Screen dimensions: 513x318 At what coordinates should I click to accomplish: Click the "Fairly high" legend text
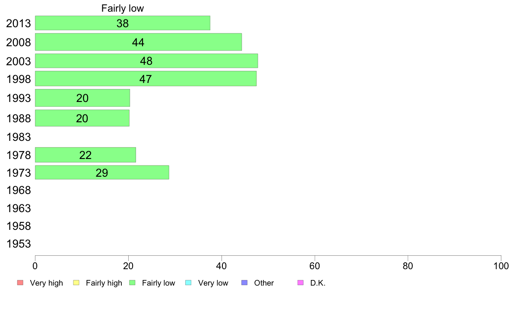tap(104, 283)
